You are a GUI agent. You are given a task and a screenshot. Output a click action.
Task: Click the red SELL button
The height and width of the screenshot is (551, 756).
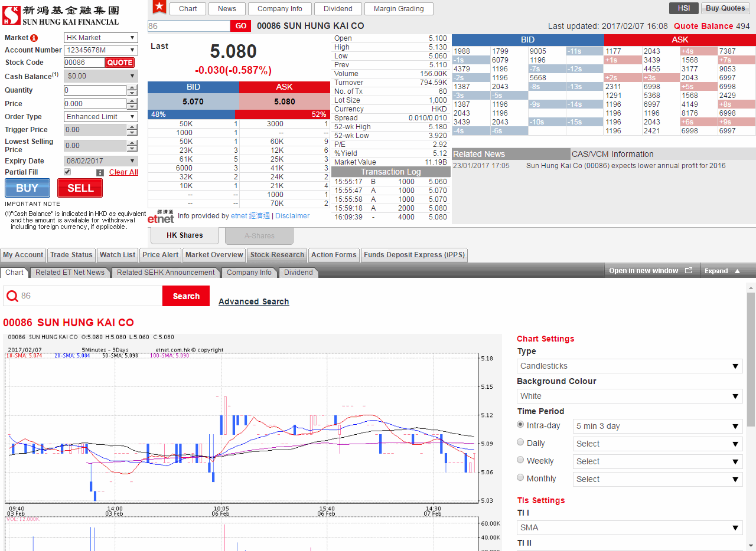tap(80, 188)
